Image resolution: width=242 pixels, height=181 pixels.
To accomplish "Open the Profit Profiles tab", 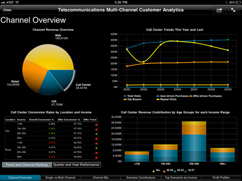I will (221, 177).
